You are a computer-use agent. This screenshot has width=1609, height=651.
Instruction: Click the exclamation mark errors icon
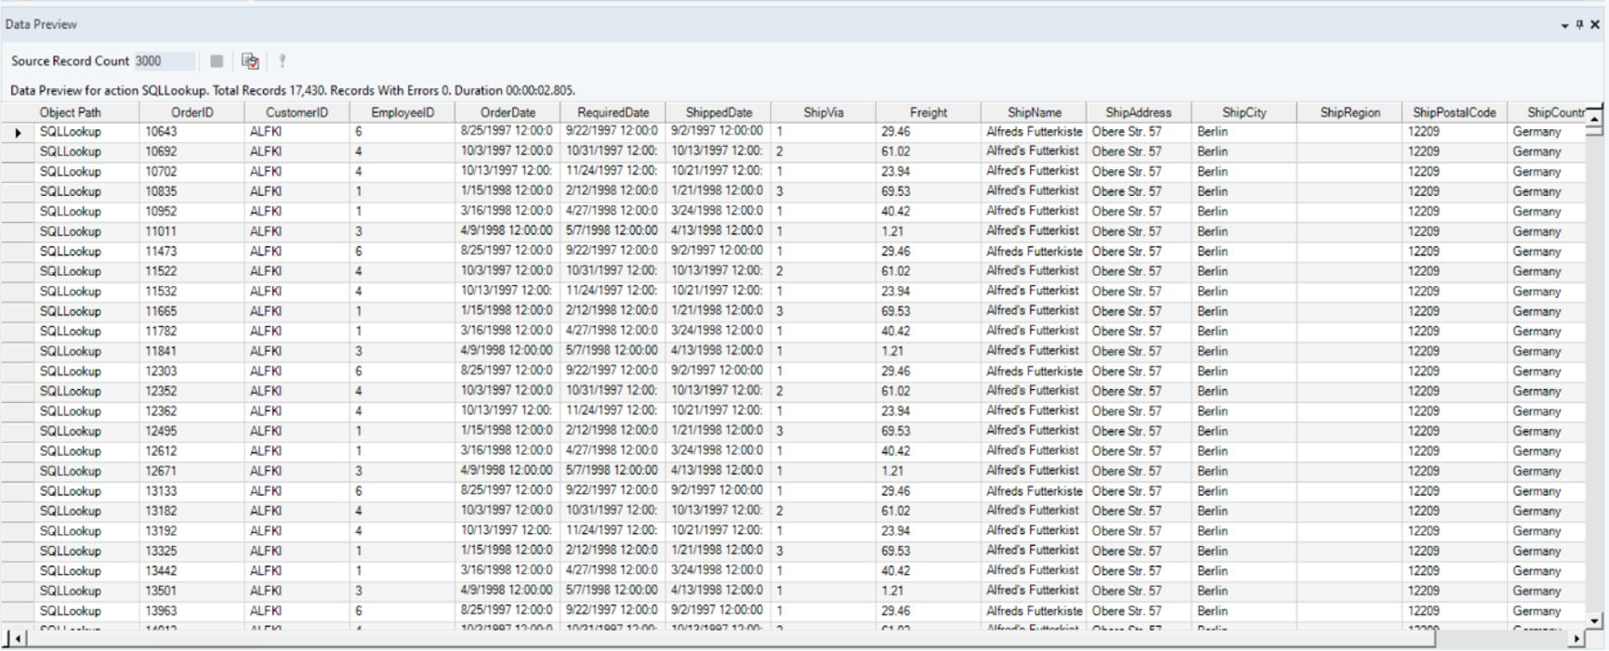pos(283,61)
